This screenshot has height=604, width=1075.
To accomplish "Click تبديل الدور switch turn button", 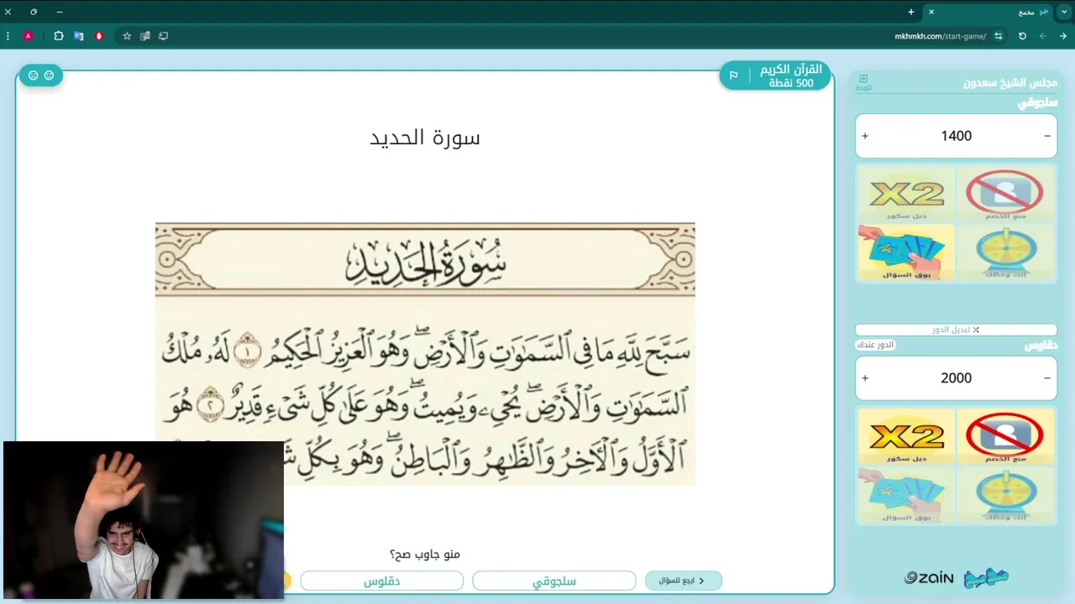I will pos(956,330).
